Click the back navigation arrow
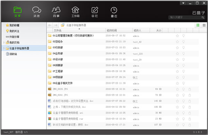Screen dimensions: 208x135 [50, 25]
